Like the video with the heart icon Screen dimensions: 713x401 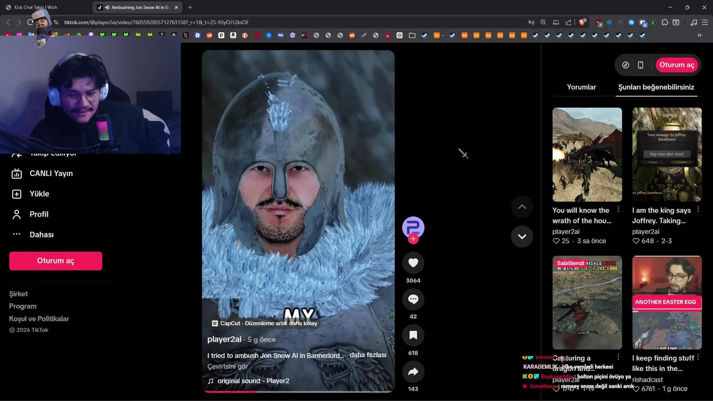tap(413, 263)
